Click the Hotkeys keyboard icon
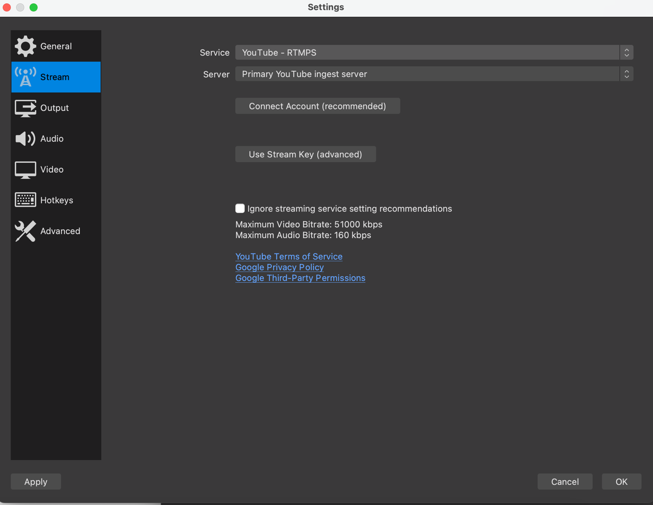653x505 pixels. tap(25, 200)
